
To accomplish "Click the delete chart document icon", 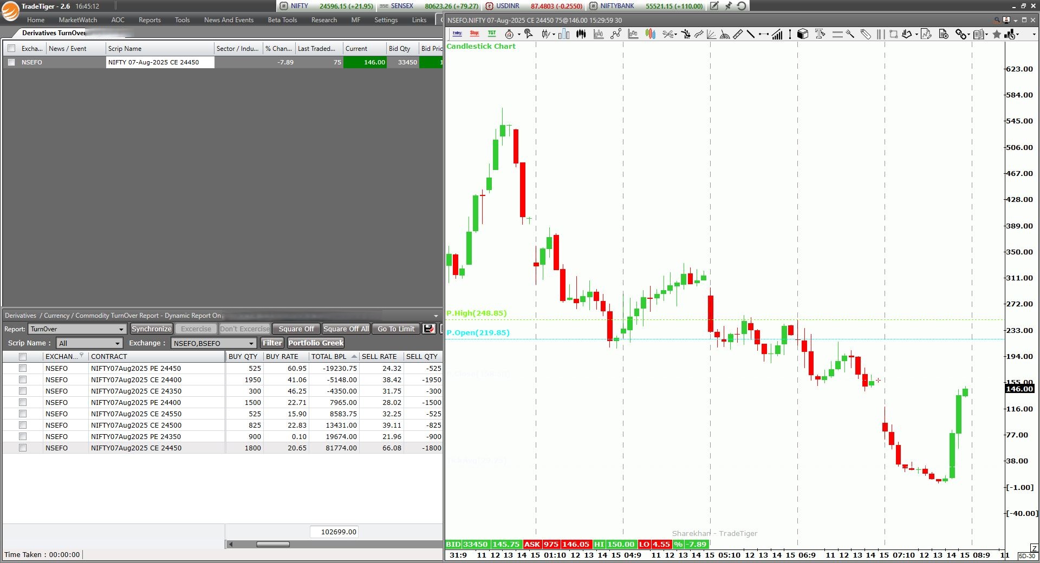I will 944,34.
